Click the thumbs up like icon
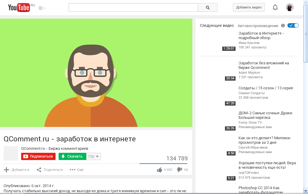 tap(159, 170)
